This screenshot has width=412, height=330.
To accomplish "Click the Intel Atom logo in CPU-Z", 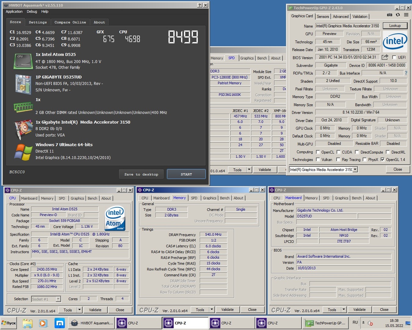I will click(x=115, y=219).
